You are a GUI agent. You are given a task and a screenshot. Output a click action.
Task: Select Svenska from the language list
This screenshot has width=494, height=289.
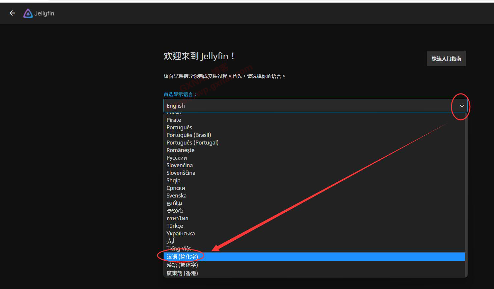176,196
